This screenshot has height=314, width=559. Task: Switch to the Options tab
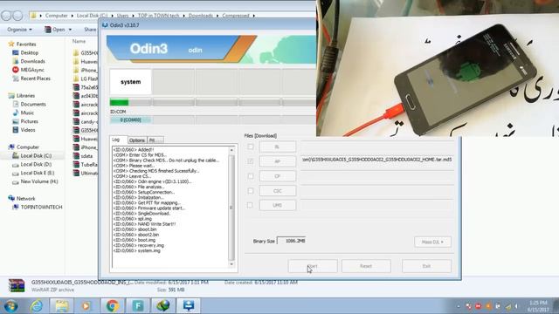137,140
